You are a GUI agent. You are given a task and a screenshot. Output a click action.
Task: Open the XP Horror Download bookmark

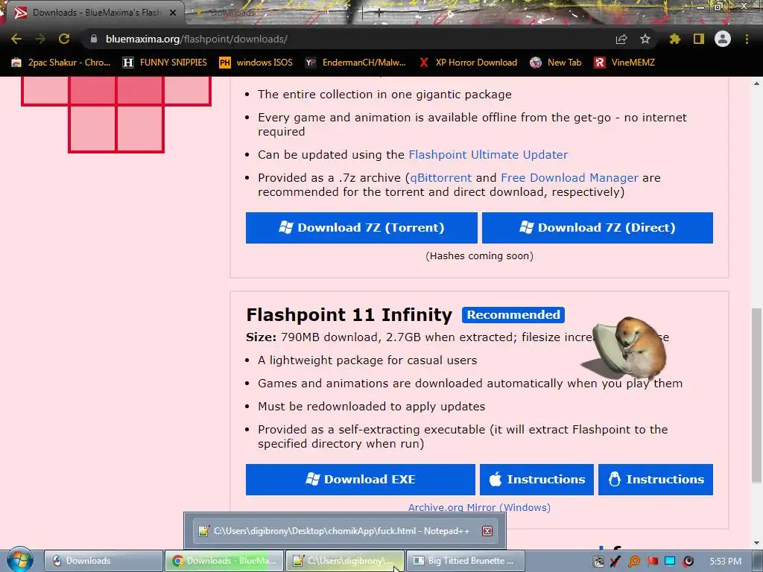click(x=468, y=63)
